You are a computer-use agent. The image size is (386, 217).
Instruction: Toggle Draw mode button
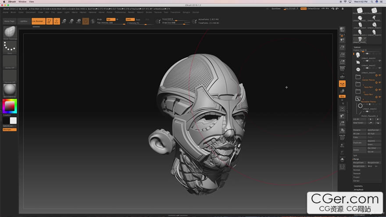[57, 21]
